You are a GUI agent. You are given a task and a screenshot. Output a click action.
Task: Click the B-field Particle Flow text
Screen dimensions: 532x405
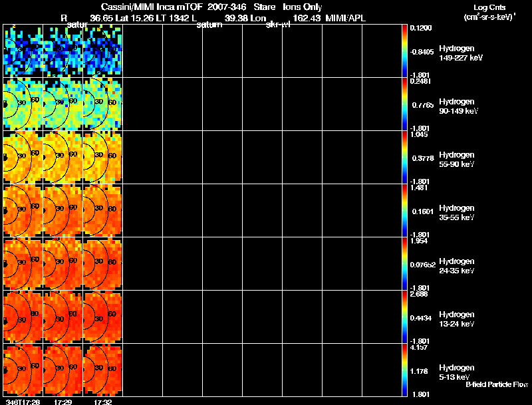pyautogui.click(x=497, y=384)
